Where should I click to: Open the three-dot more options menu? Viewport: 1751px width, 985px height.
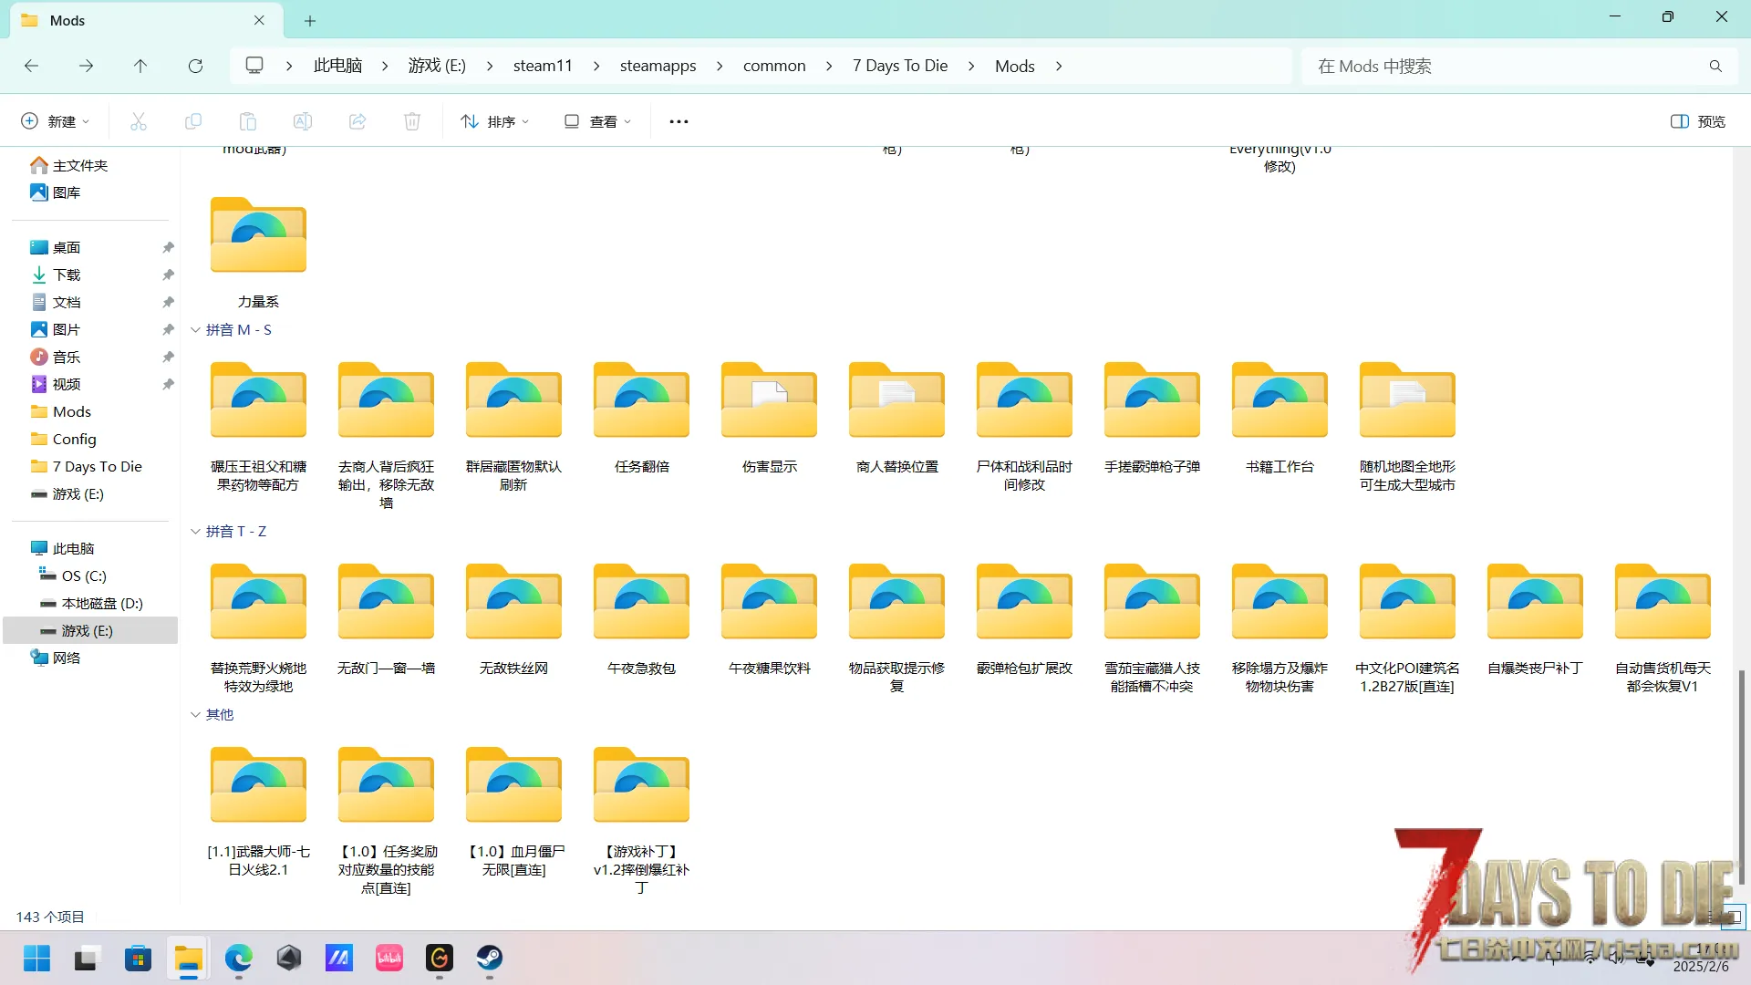tap(679, 121)
